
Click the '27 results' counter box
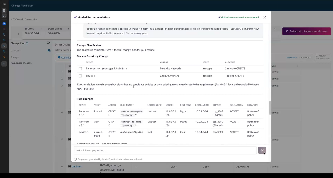pyautogui.click(x=323, y=57)
